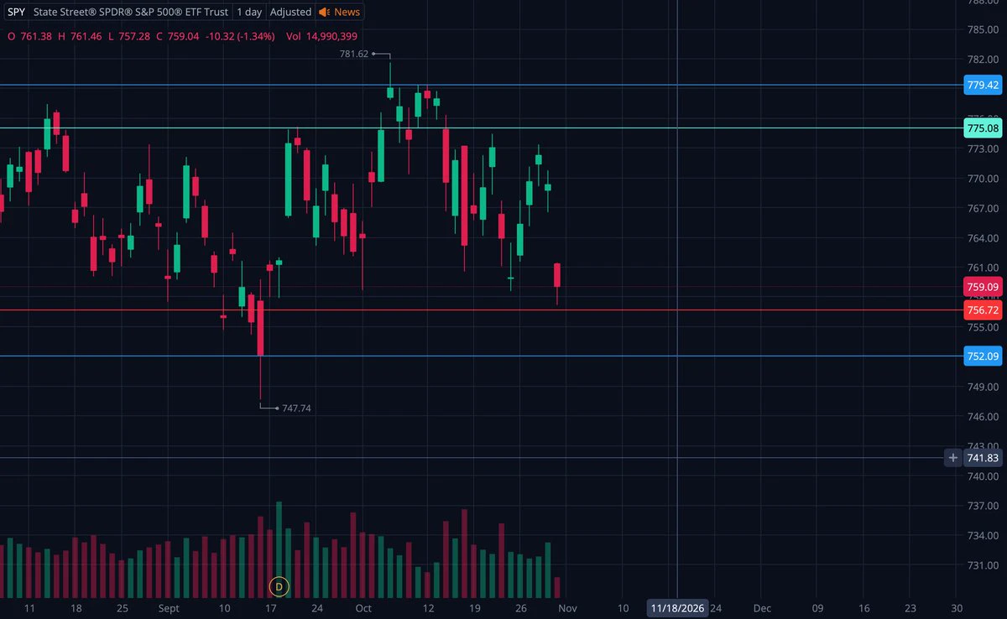Click the Vol 14,990,399 readout
The height and width of the screenshot is (619, 1007).
click(321, 36)
